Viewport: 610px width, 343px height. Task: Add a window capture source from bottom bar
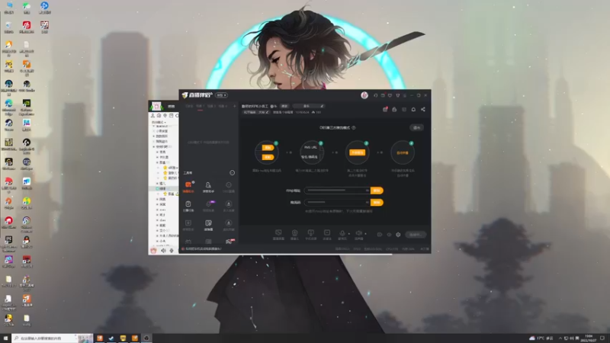click(x=278, y=235)
